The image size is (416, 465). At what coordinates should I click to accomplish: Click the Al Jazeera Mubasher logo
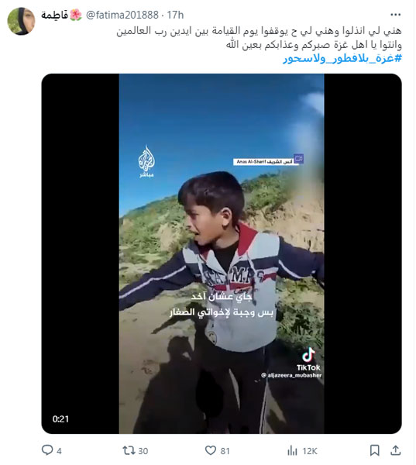pyautogui.click(x=146, y=162)
